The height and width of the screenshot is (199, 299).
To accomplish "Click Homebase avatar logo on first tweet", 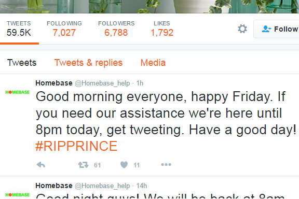I will point(17,92).
